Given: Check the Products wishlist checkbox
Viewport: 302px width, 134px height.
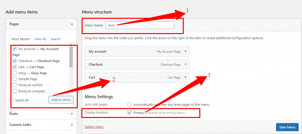Looking at the screenshot, I should point(14,85).
